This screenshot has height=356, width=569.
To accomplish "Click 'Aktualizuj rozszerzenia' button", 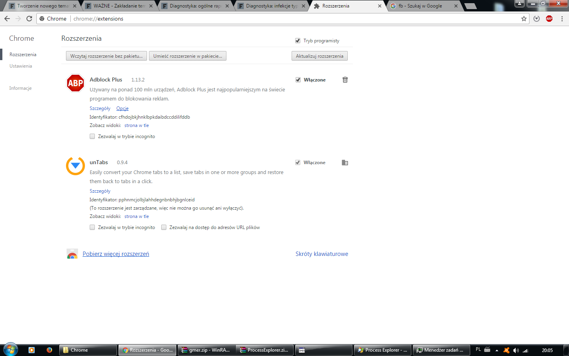I will click(x=320, y=56).
